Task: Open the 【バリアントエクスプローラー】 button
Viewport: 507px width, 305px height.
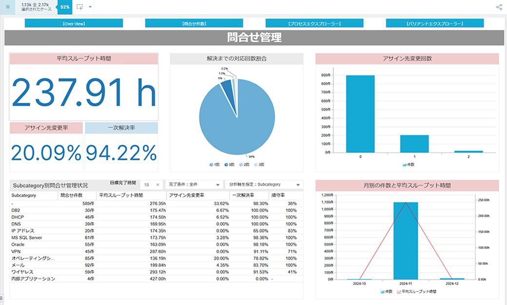Action: pyautogui.click(x=434, y=23)
